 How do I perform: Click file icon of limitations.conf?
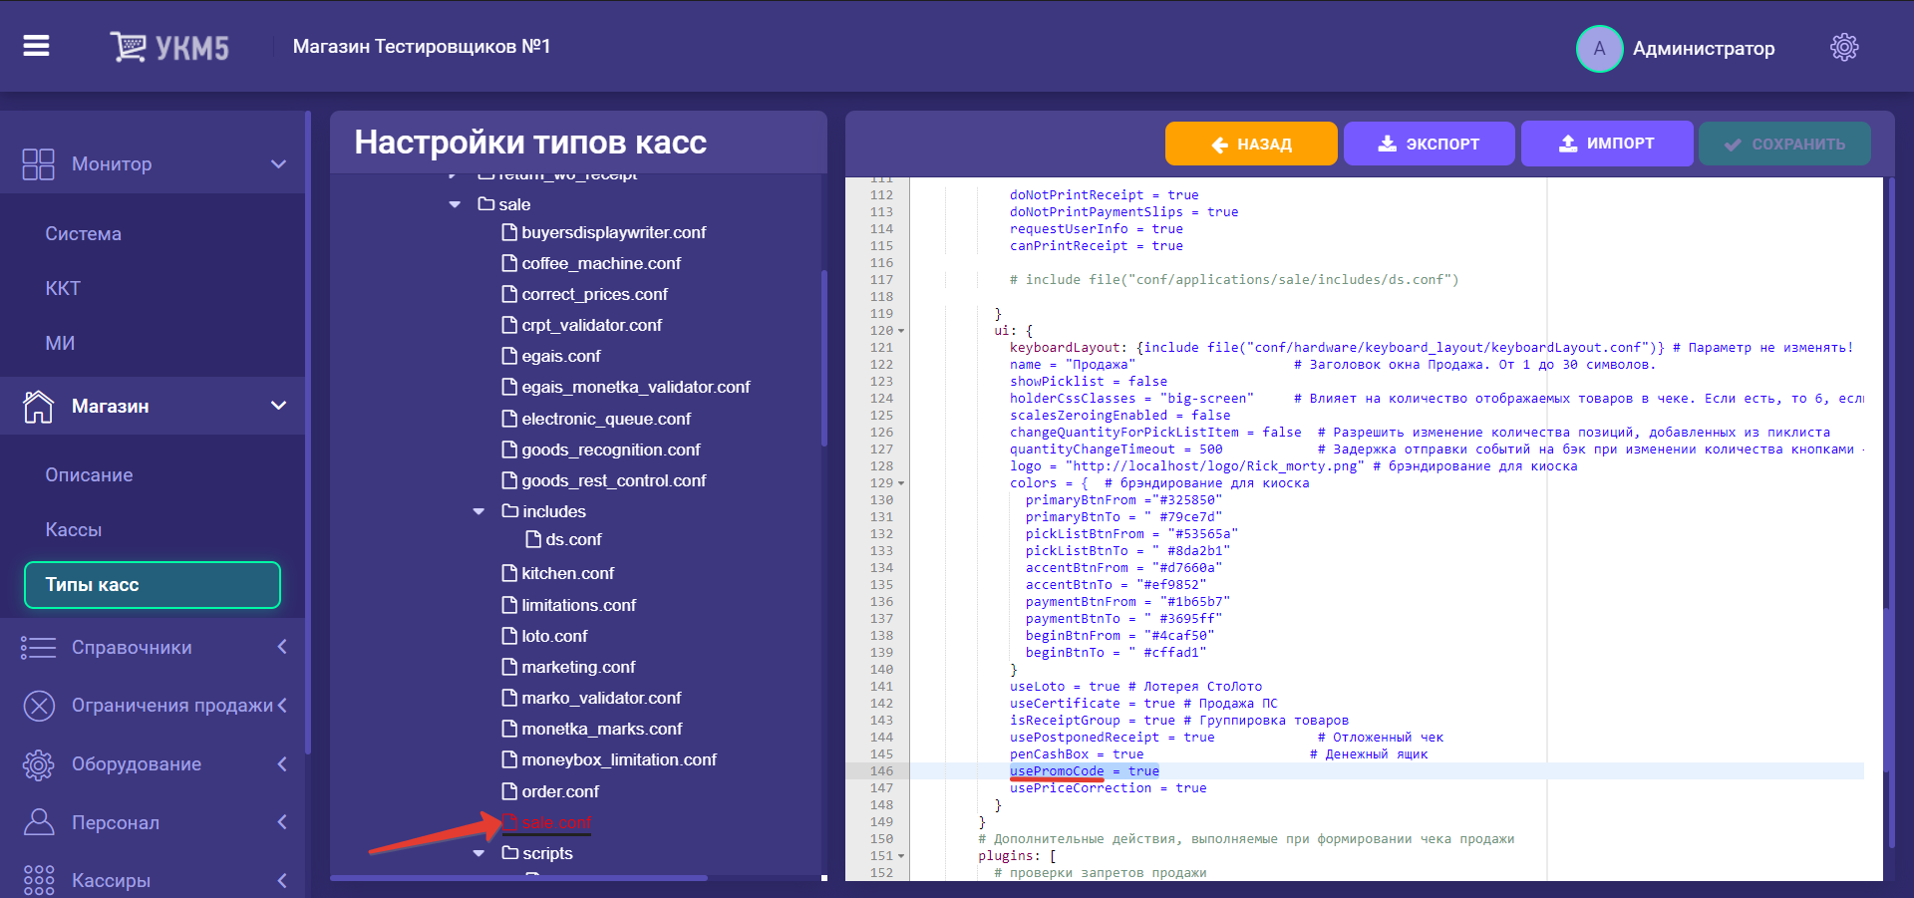click(509, 605)
